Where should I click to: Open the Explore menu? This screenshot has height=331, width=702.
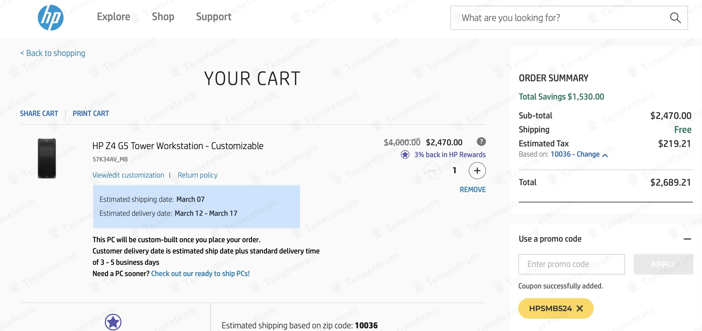113,17
